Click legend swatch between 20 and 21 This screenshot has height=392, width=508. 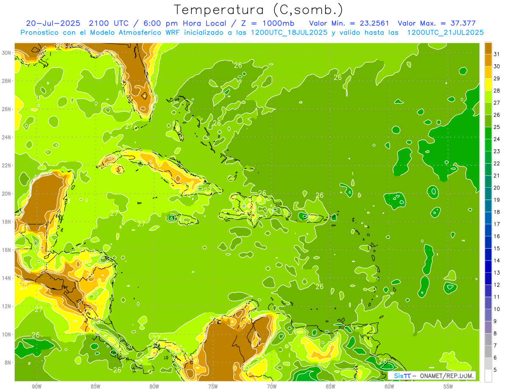click(x=488, y=181)
